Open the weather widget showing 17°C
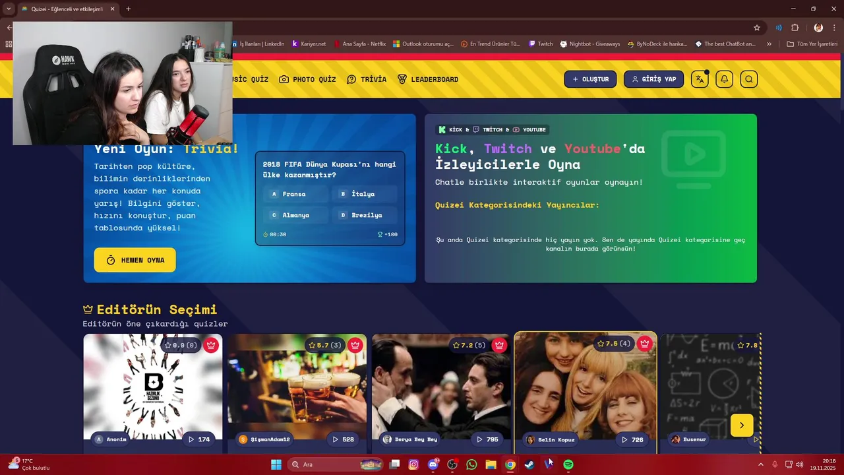This screenshot has width=844, height=475. [28, 464]
